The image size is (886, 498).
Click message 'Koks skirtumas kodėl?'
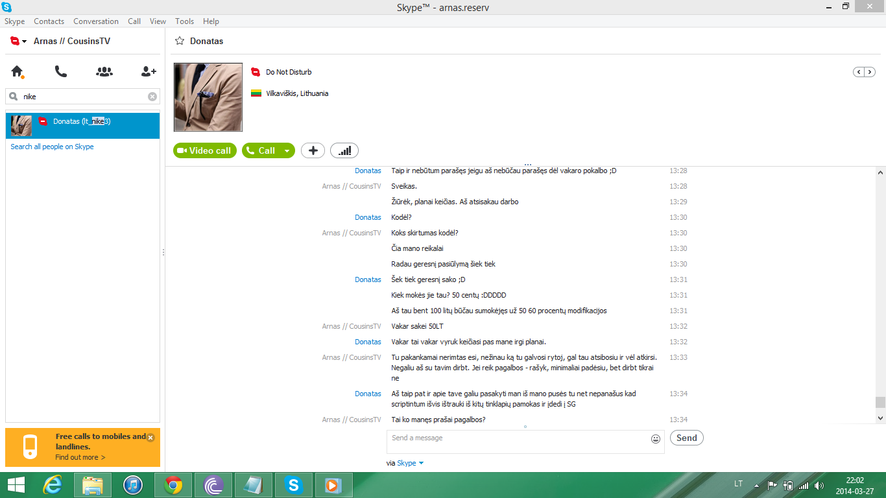425,233
